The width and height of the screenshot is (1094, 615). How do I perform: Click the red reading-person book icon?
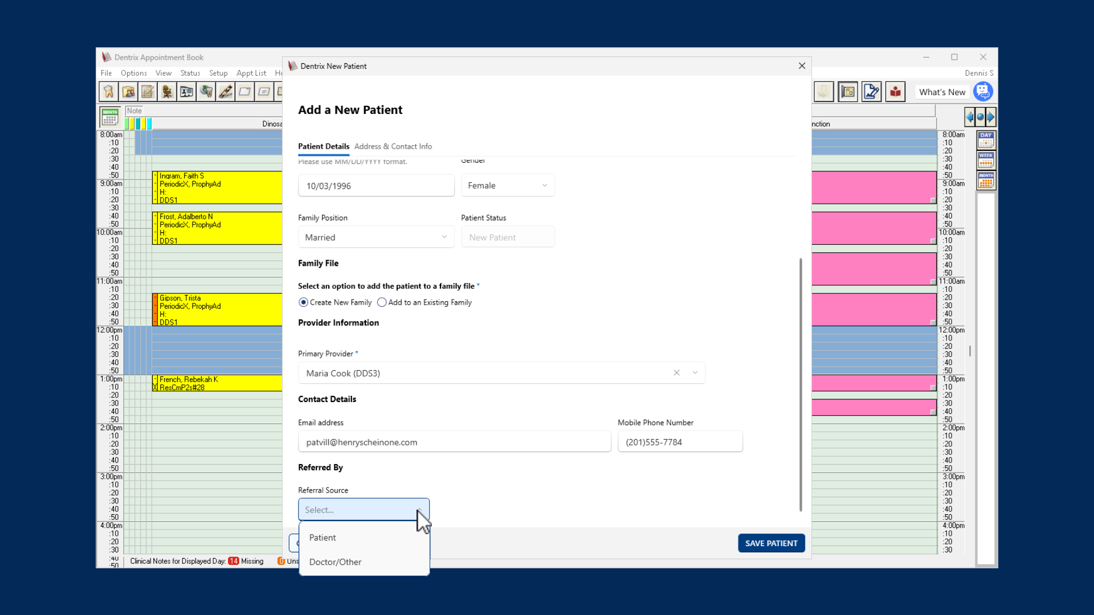click(896, 92)
